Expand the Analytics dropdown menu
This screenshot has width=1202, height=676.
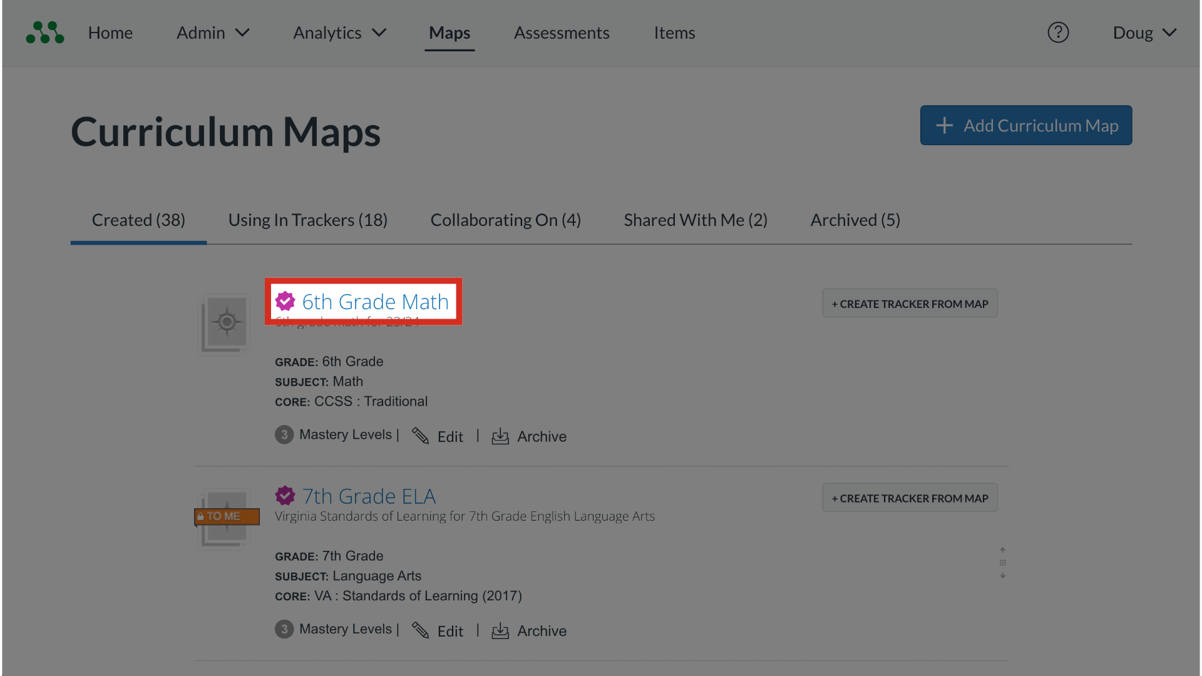[340, 33]
